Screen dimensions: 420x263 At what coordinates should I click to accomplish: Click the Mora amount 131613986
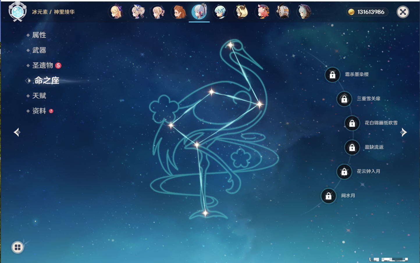(x=371, y=12)
